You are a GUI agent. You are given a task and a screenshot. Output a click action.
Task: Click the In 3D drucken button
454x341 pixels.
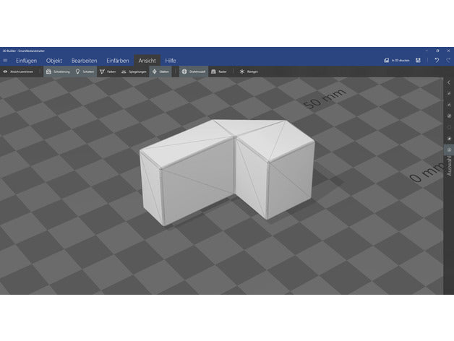pyautogui.click(x=397, y=60)
